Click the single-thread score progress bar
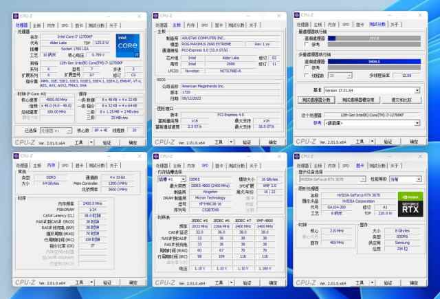Image resolution: width=440 pixels, height=299 pixels. 374,38
